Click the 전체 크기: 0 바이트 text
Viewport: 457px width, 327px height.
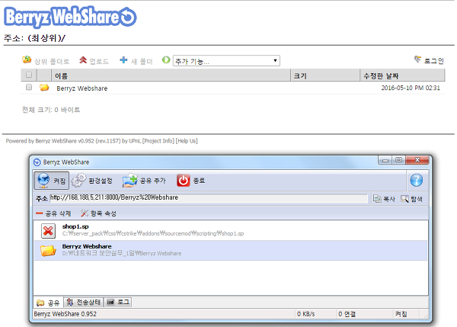click(x=51, y=110)
